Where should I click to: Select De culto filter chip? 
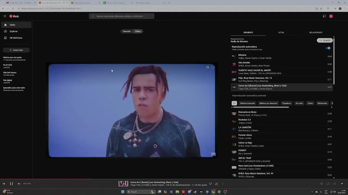click(x=299, y=103)
